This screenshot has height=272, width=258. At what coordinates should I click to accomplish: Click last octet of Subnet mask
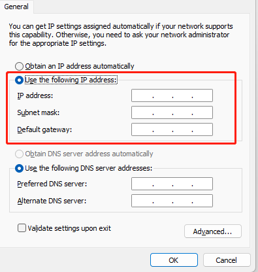pyautogui.click(x=202, y=112)
